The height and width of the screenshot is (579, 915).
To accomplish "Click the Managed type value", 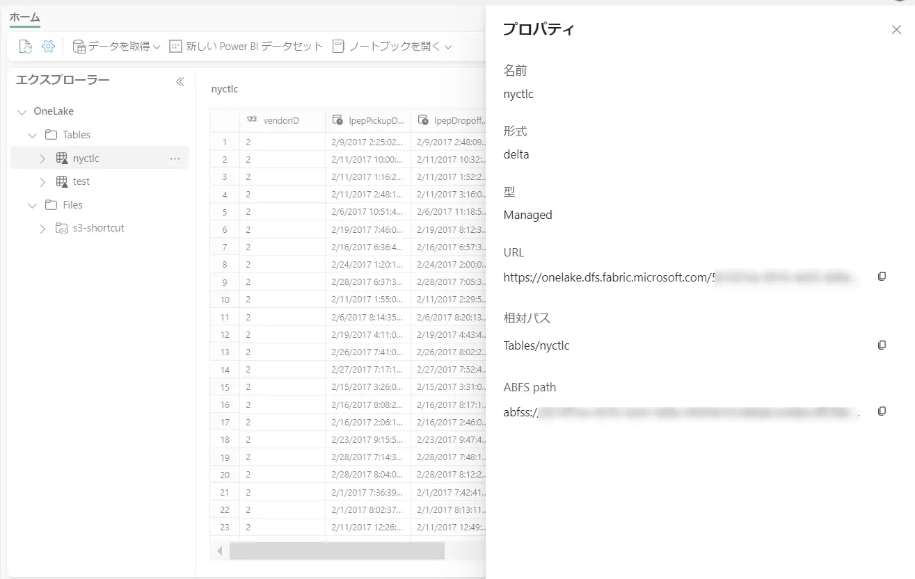I will tap(527, 215).
